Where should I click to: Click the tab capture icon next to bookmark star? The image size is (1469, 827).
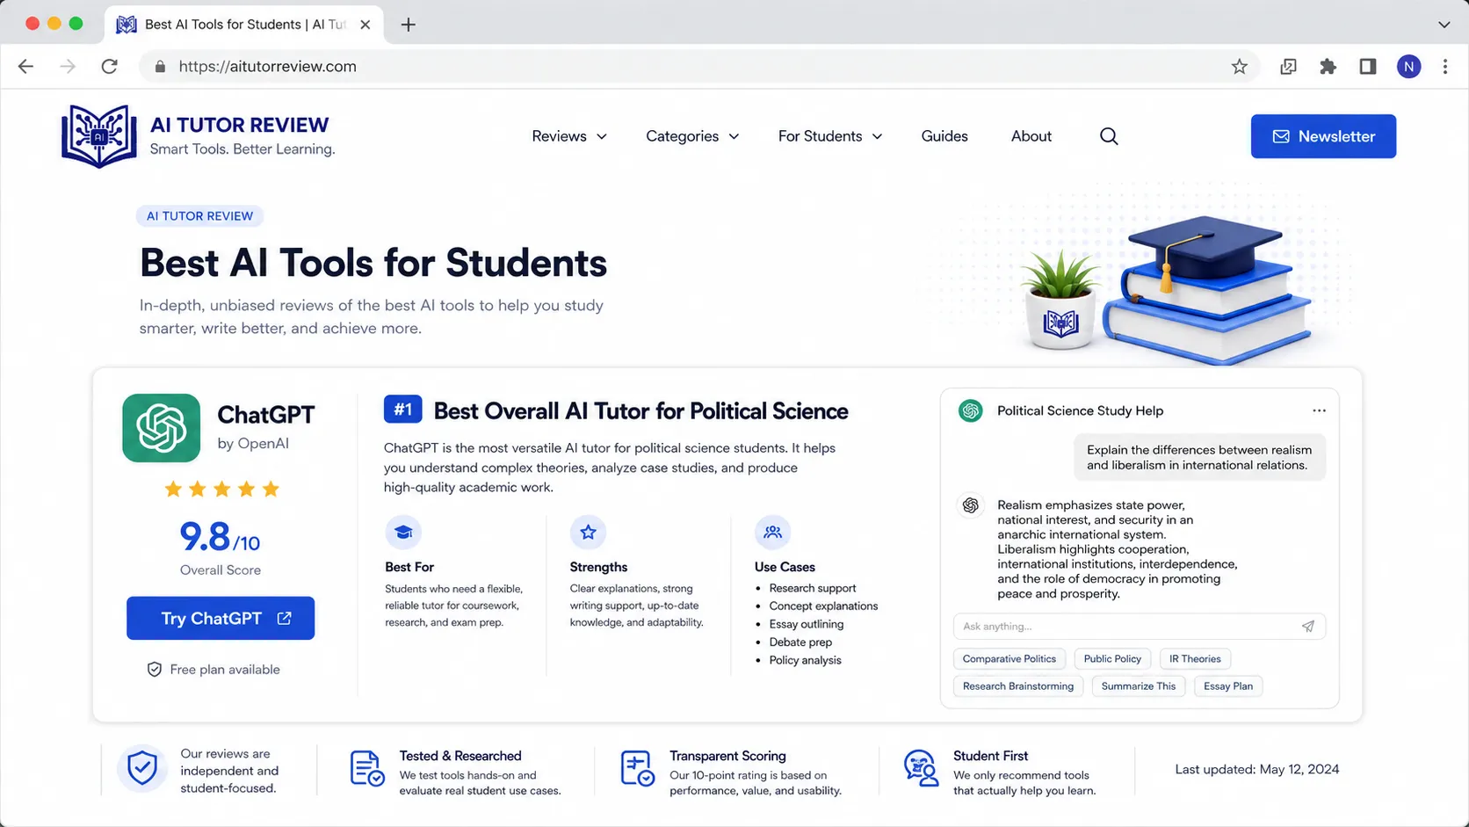1288,67
